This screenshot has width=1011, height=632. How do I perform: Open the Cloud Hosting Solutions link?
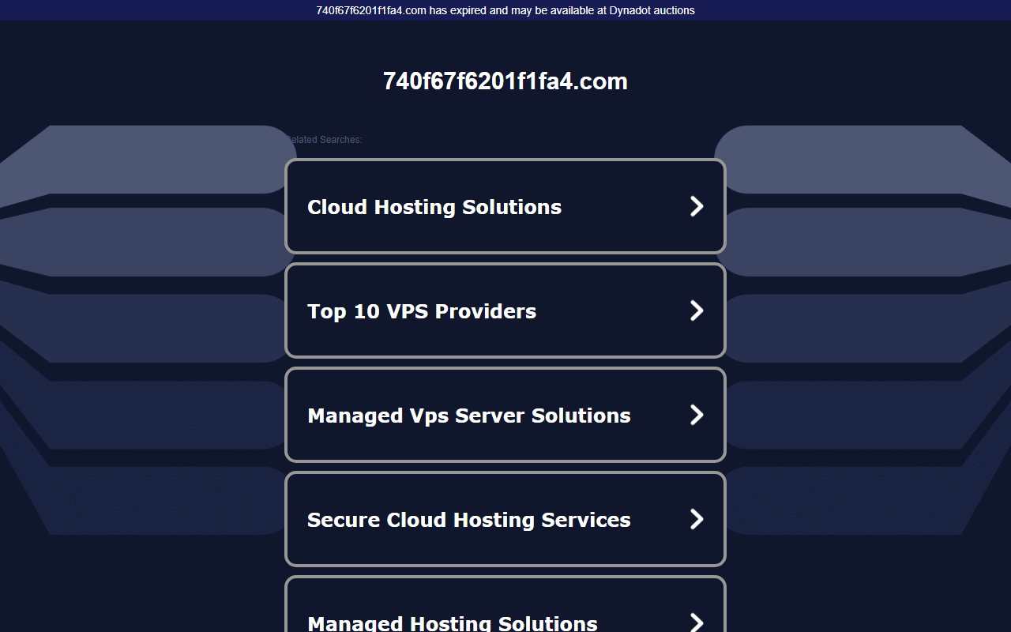click(505, 206)
